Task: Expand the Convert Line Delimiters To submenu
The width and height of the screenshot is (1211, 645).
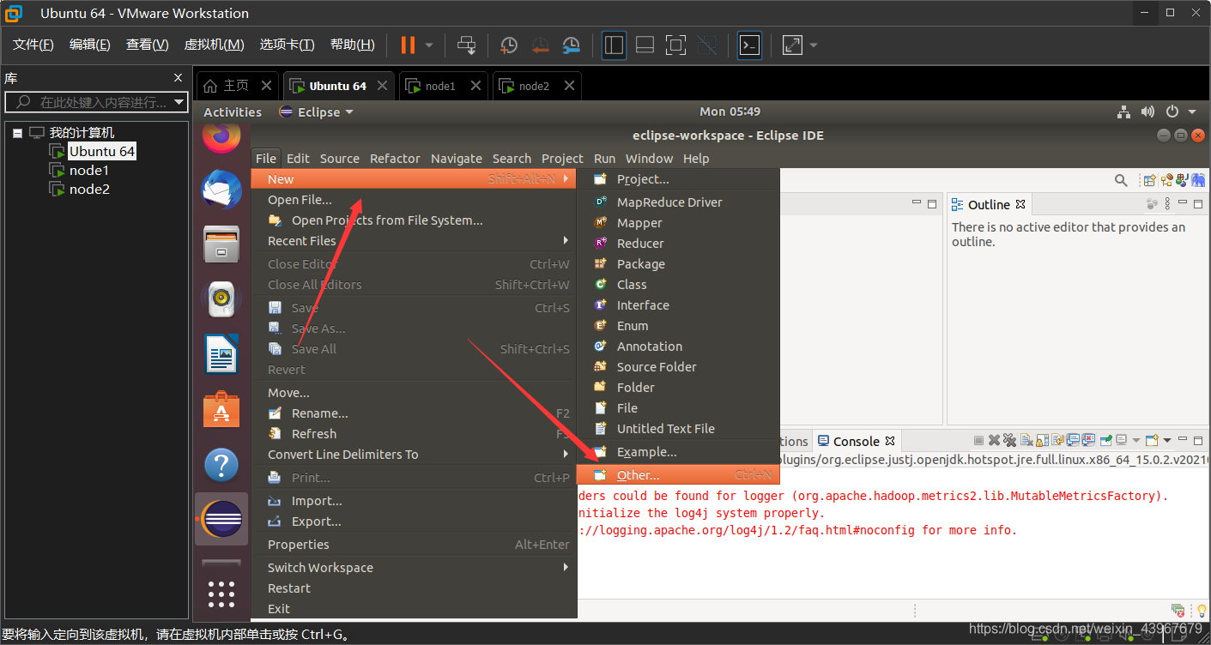Action: pos(414,455)
